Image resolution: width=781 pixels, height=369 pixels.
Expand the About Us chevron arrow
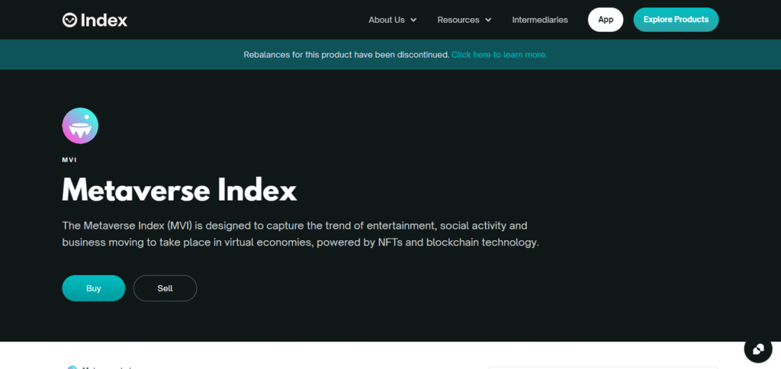tap(413, 20)
